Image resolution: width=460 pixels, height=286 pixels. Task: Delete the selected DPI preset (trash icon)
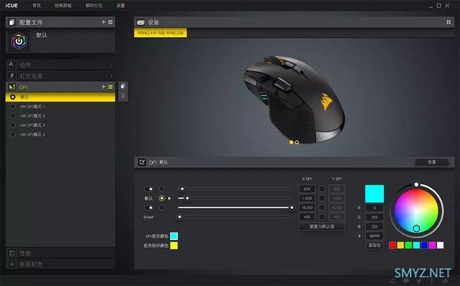tap(123, 96)
